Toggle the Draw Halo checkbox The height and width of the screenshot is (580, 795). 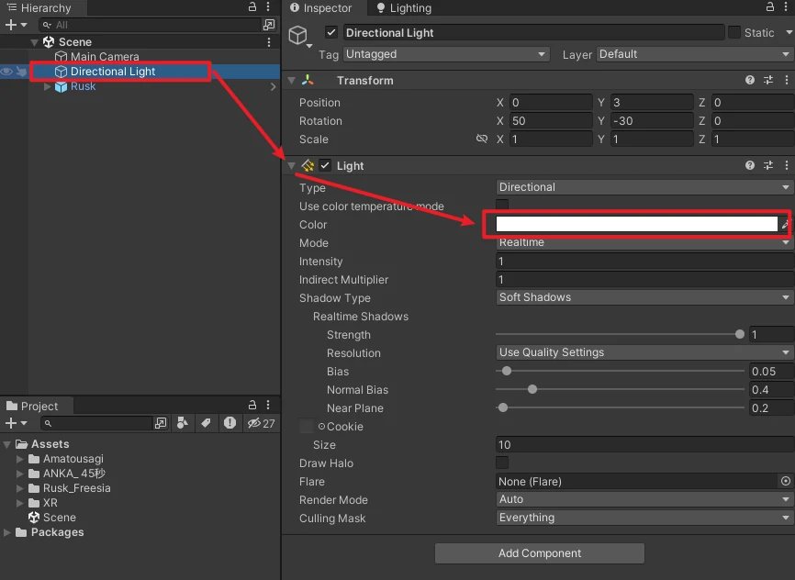(502, 463)
